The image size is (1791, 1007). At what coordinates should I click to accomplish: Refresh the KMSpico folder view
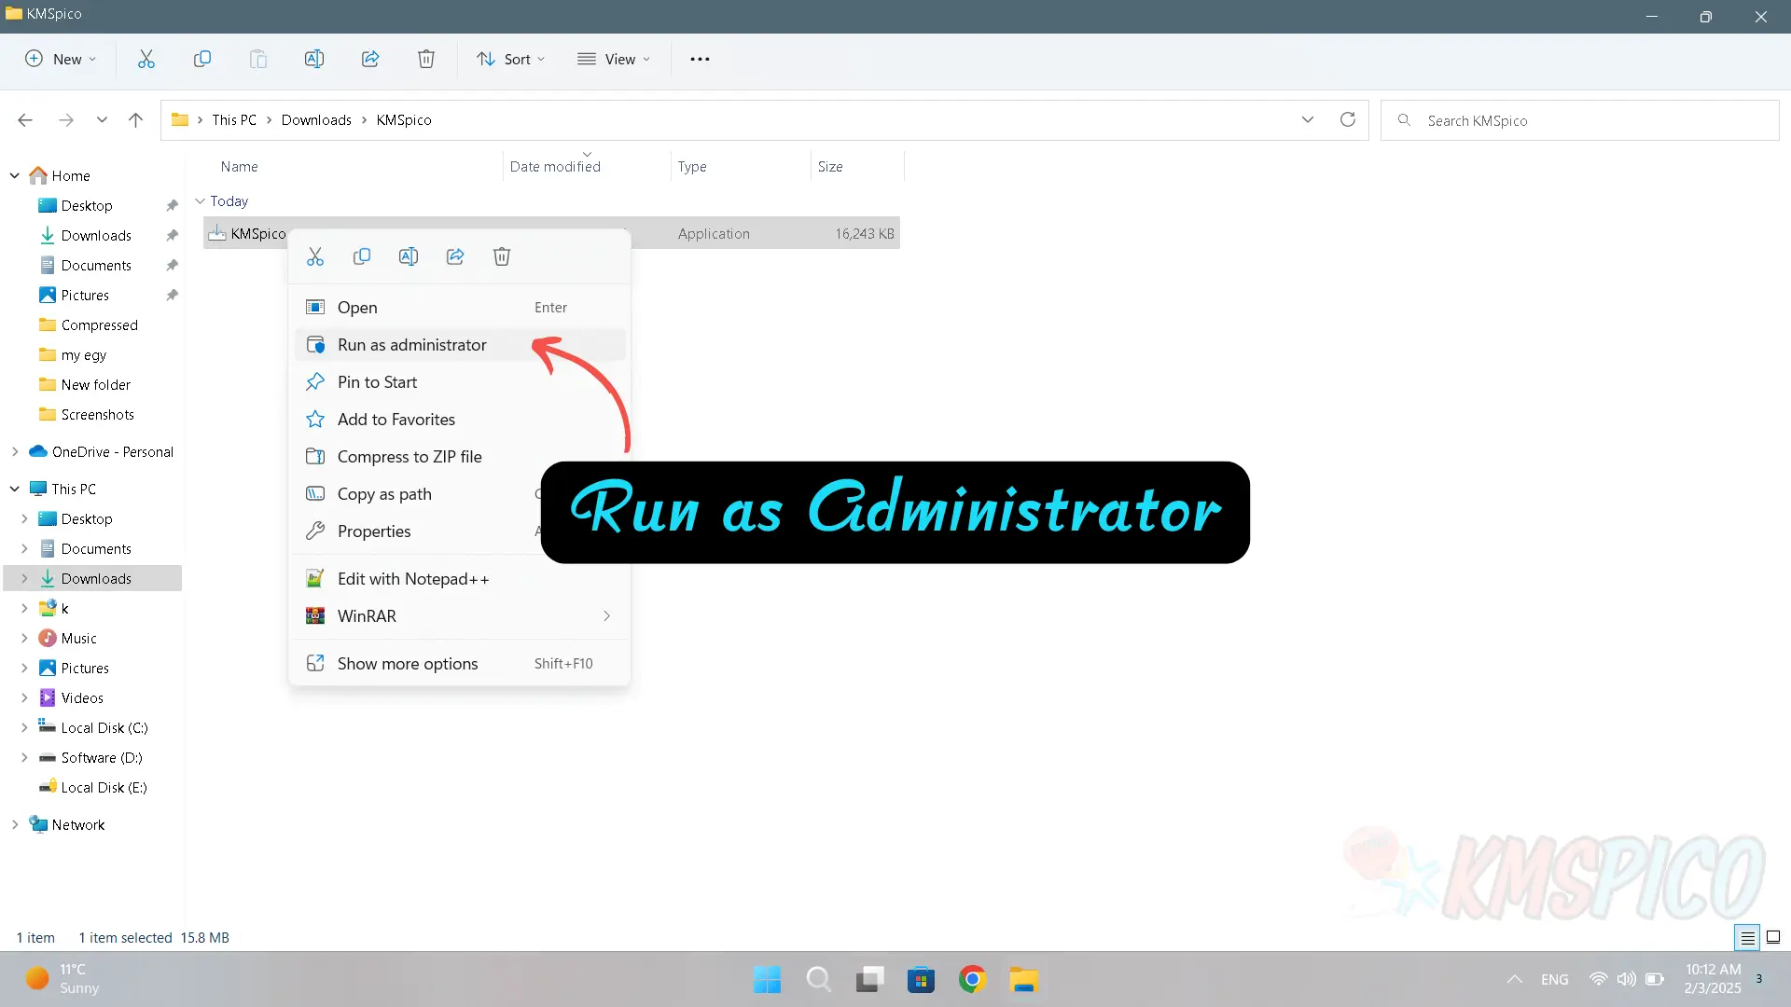pyautogui.click(x=1348, y=119)
